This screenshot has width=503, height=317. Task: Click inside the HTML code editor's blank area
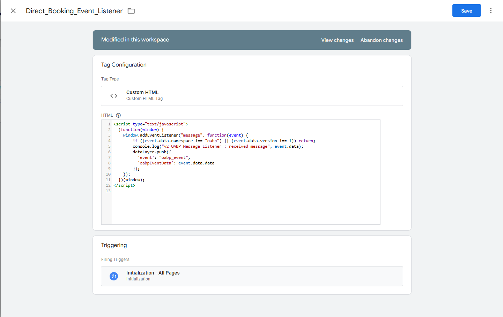click(246, 208)
